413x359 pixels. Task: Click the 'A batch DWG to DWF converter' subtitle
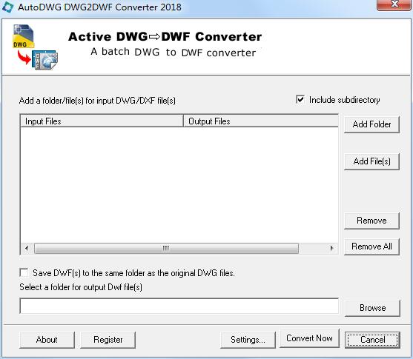pyautogui.click(x=174, y=52)
